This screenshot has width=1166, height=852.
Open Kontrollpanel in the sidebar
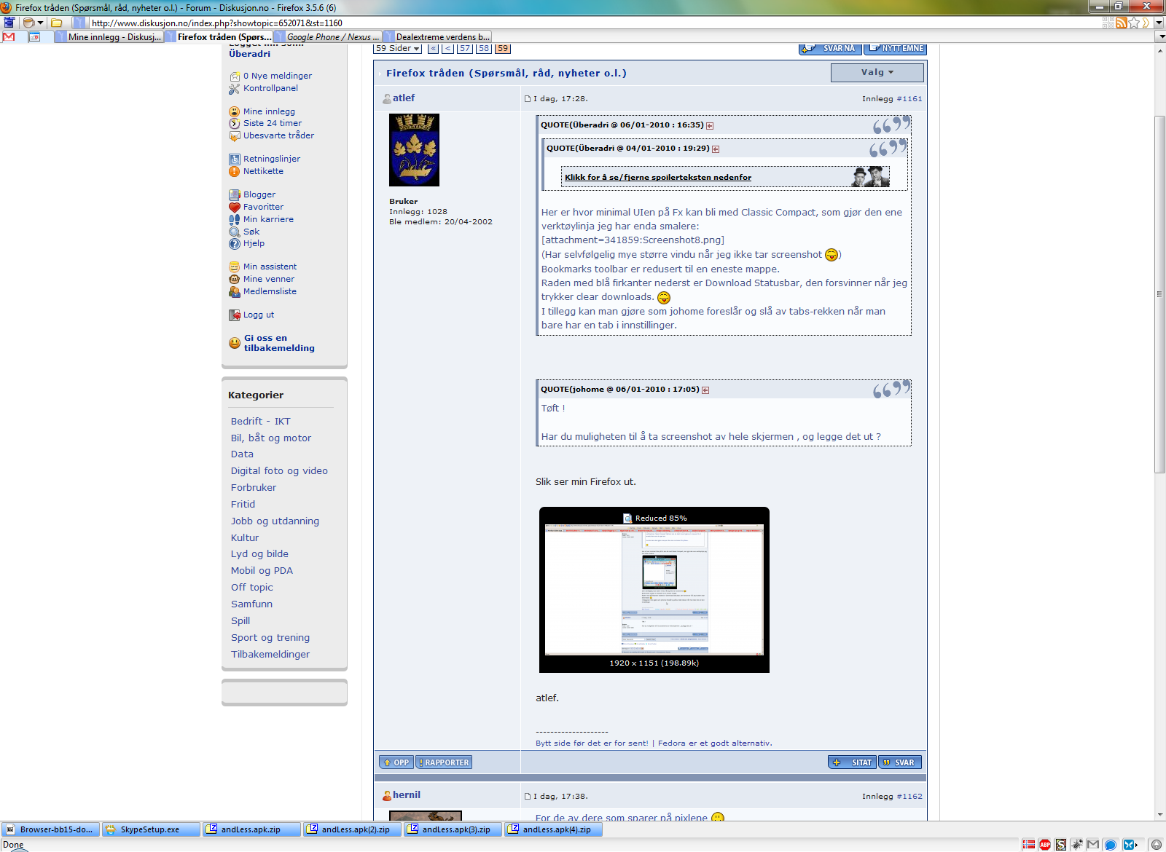[x=270, y=88]
